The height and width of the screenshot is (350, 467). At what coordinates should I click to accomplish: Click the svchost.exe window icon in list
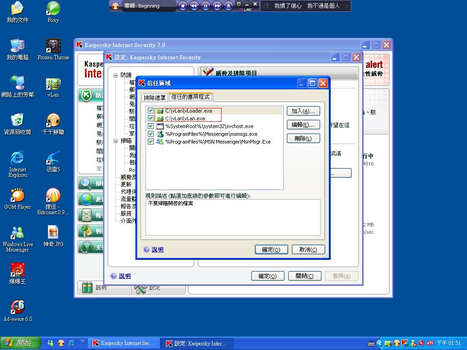[160, 126]
